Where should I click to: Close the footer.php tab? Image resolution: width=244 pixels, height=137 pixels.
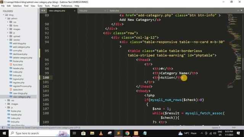[x=135, y=11]
